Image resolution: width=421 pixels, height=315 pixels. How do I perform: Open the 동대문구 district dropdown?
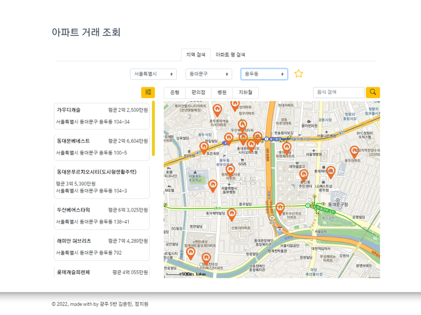coord(209,74)
